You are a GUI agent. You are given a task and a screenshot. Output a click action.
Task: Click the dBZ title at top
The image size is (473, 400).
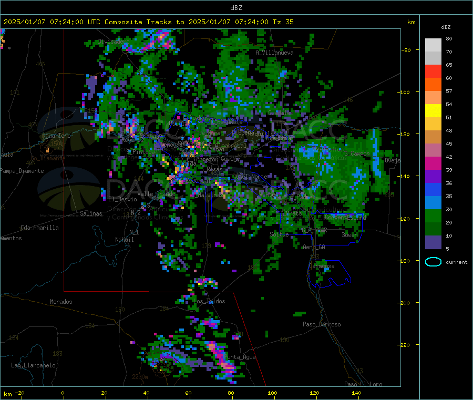click(236, 8)
